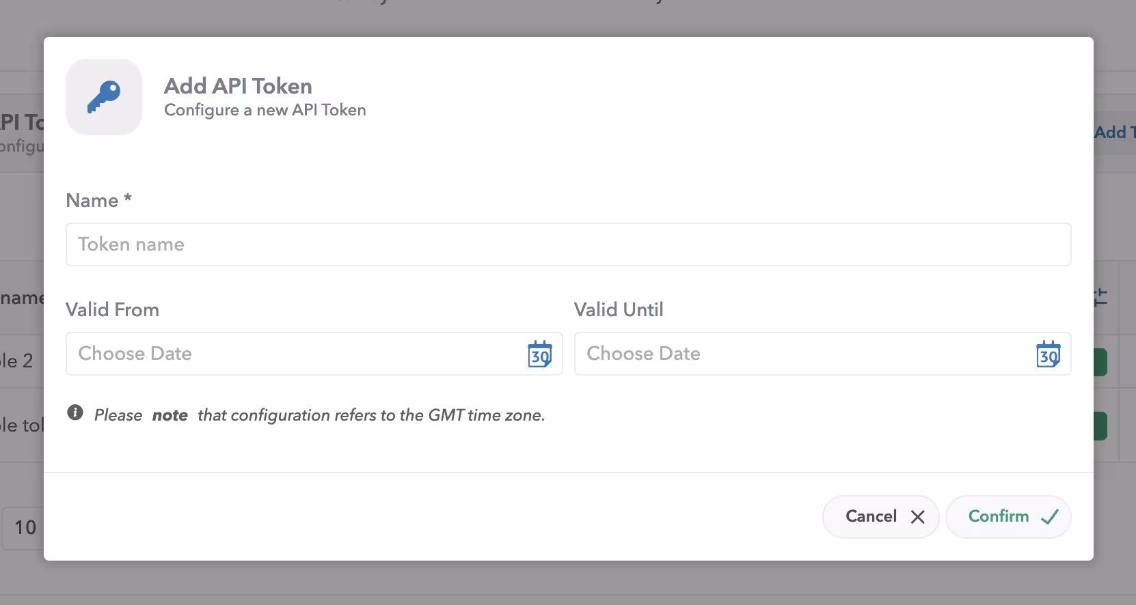Click the column settings icon behind the dialog
Screen dimensions: 1136x605
coord(1100,297)
